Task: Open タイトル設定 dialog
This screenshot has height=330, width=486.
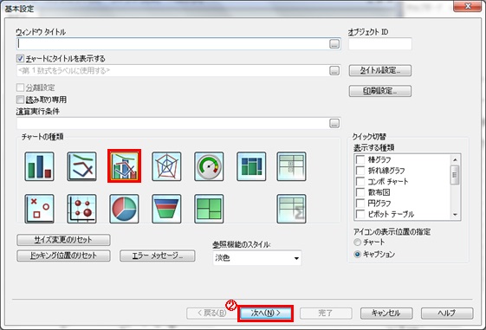Action: click(380, 71)
